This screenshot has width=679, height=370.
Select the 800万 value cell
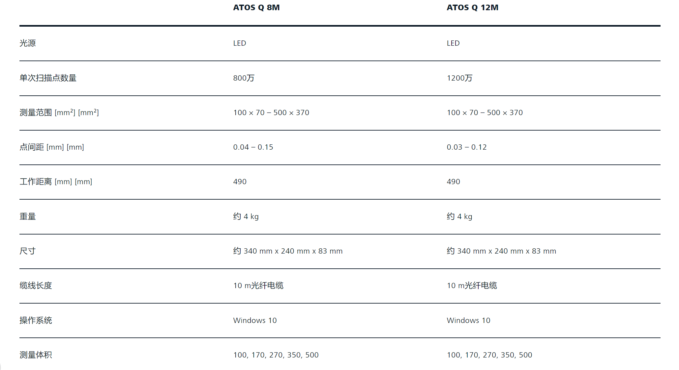point(244,78)
